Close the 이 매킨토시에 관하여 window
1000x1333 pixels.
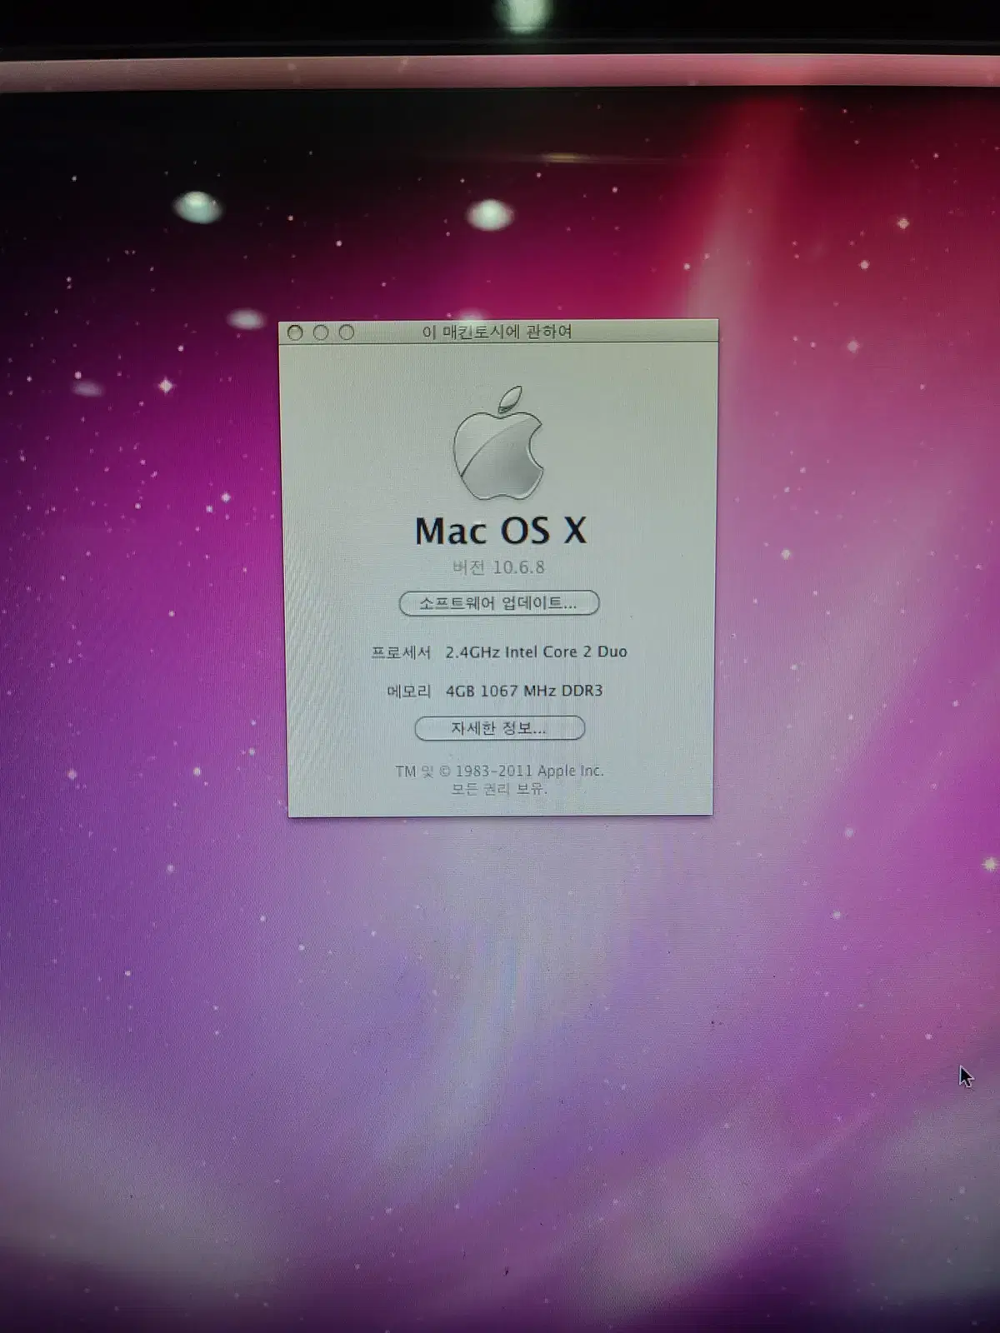[295, 332]
